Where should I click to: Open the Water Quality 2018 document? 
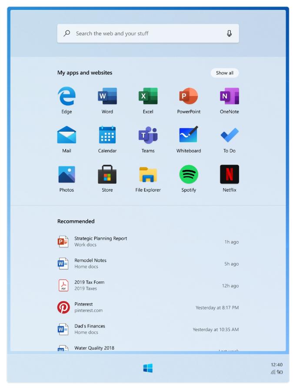(148, 348)
